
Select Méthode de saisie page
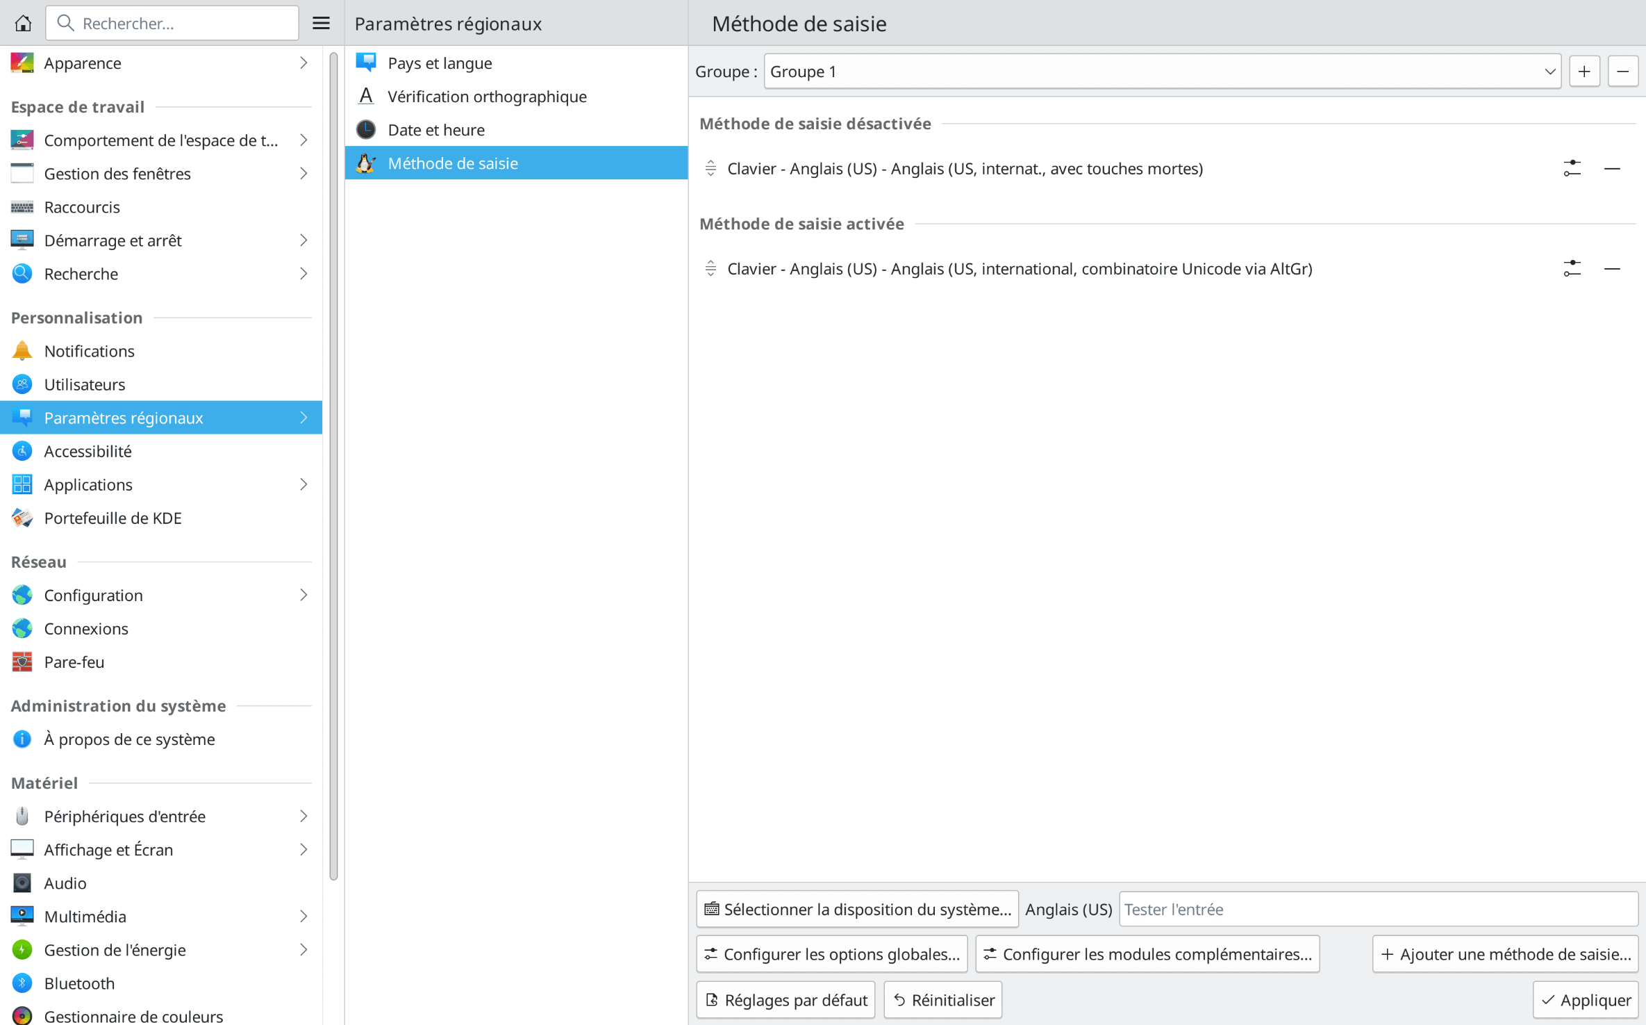click(516, 163)
